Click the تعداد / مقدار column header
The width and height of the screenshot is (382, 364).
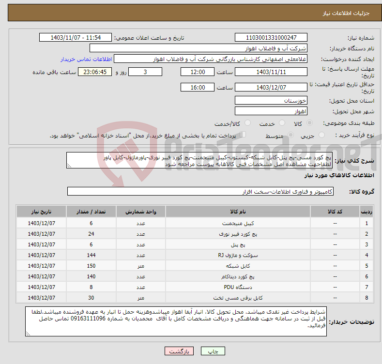(91, 212)
